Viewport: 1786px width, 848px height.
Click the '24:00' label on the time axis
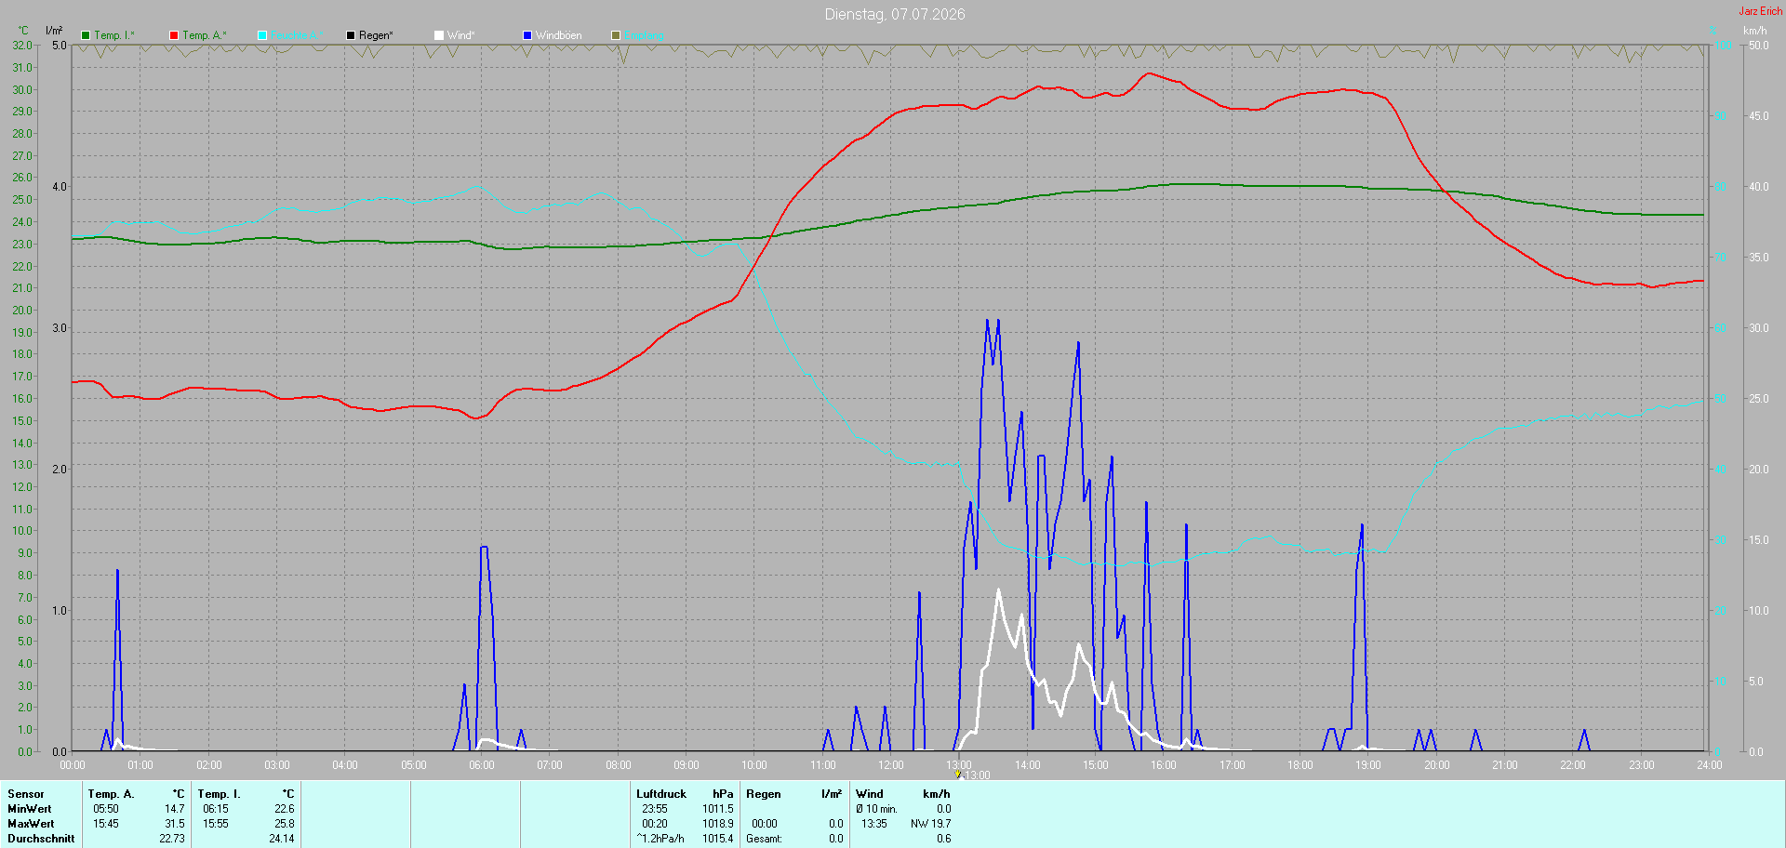coord(1710,765)
